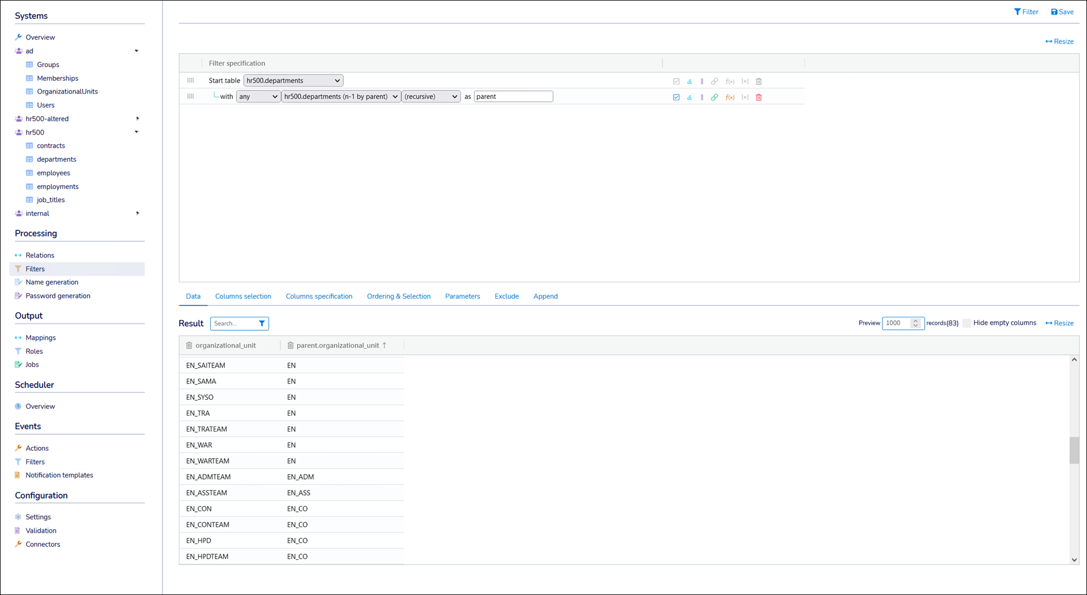Click the purple double-bar icon in the relation row
This screenshot has width=1087, height=595.
point(702,97)
